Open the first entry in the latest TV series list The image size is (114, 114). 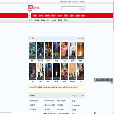34,101
